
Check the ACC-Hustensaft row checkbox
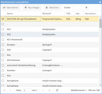[x=3, y=39]
